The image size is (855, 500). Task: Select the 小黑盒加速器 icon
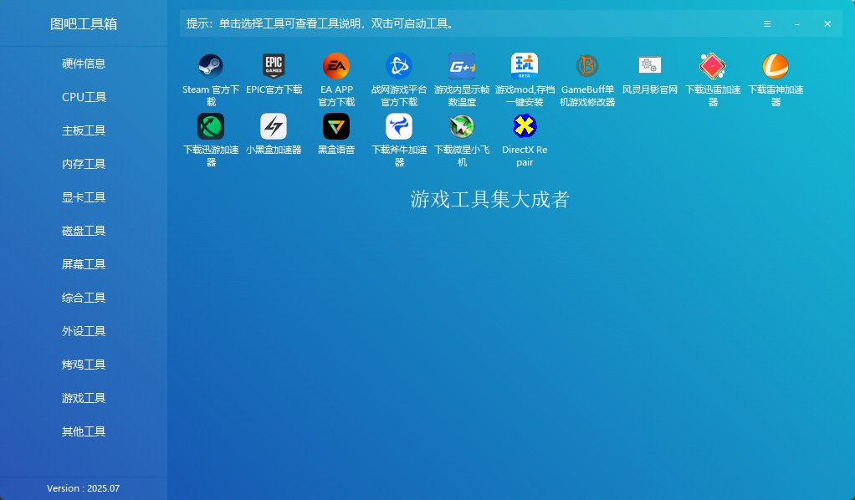(274, 126)
